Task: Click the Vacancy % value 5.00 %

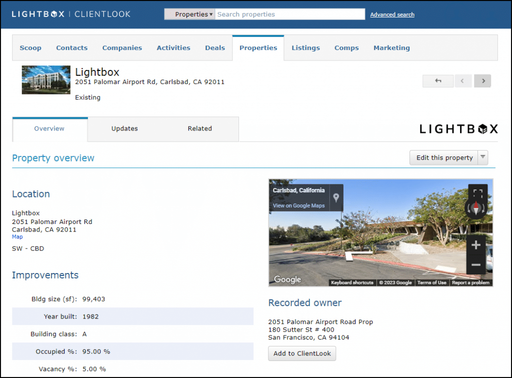Action: click(x=94, y=369)
